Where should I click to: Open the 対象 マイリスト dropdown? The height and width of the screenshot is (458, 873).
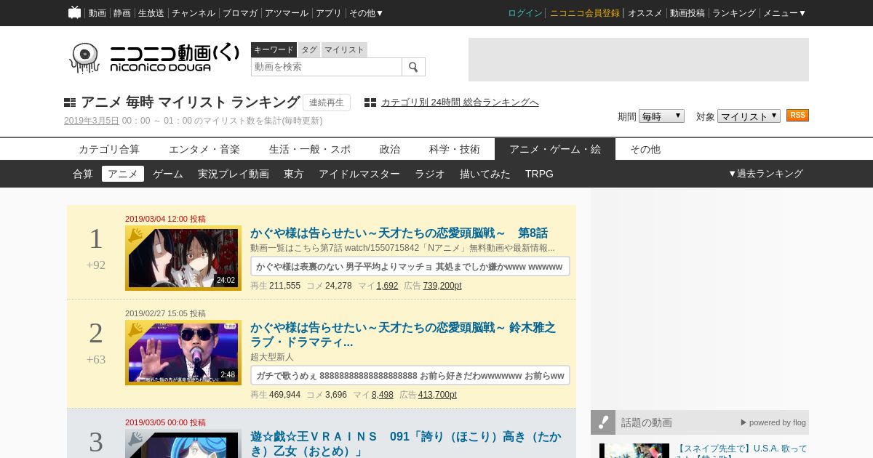coord(749,116)
